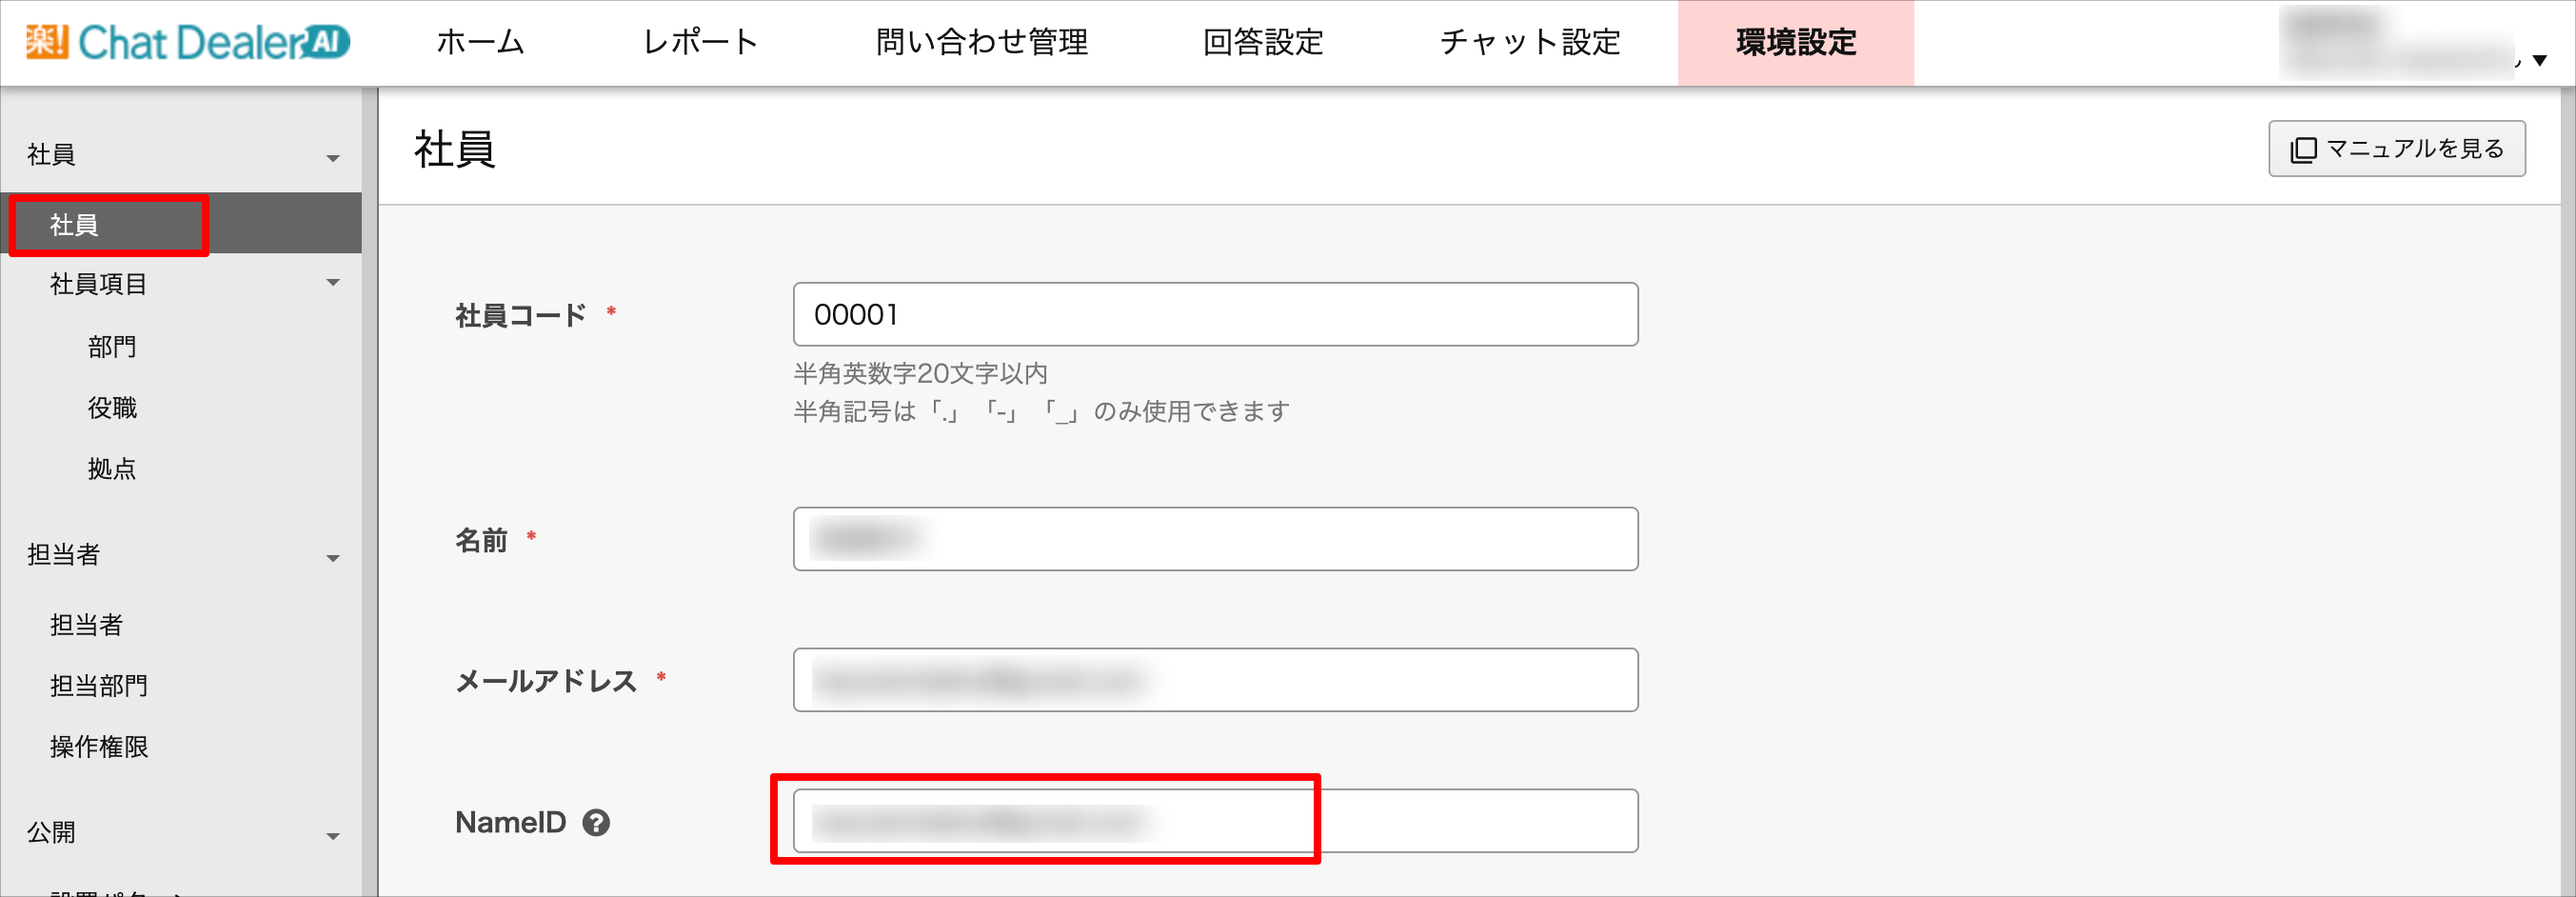Open the NameID help question-mark icon
This screenshot has height=897, width=2576.
596,822
